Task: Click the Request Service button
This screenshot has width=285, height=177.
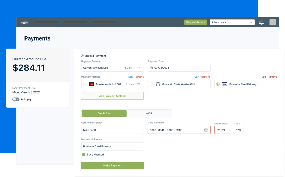Action: pos(196,22)
